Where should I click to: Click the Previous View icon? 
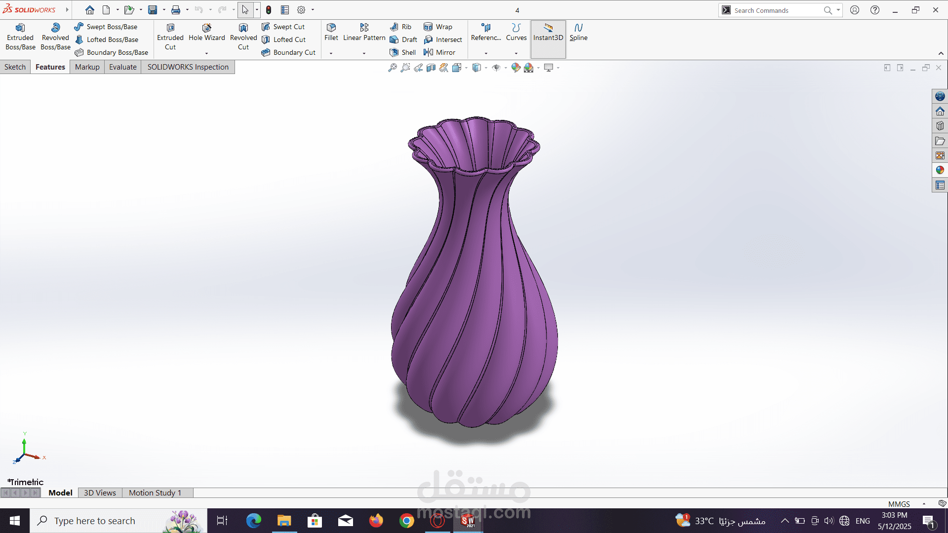[418, 68]
